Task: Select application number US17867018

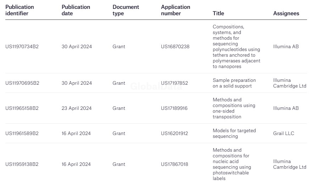Action: 174,164
